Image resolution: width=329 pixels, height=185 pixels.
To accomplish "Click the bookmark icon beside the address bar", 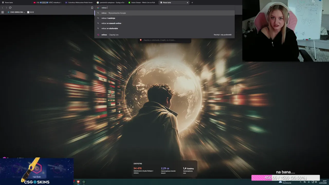I will tap(92, 8).
